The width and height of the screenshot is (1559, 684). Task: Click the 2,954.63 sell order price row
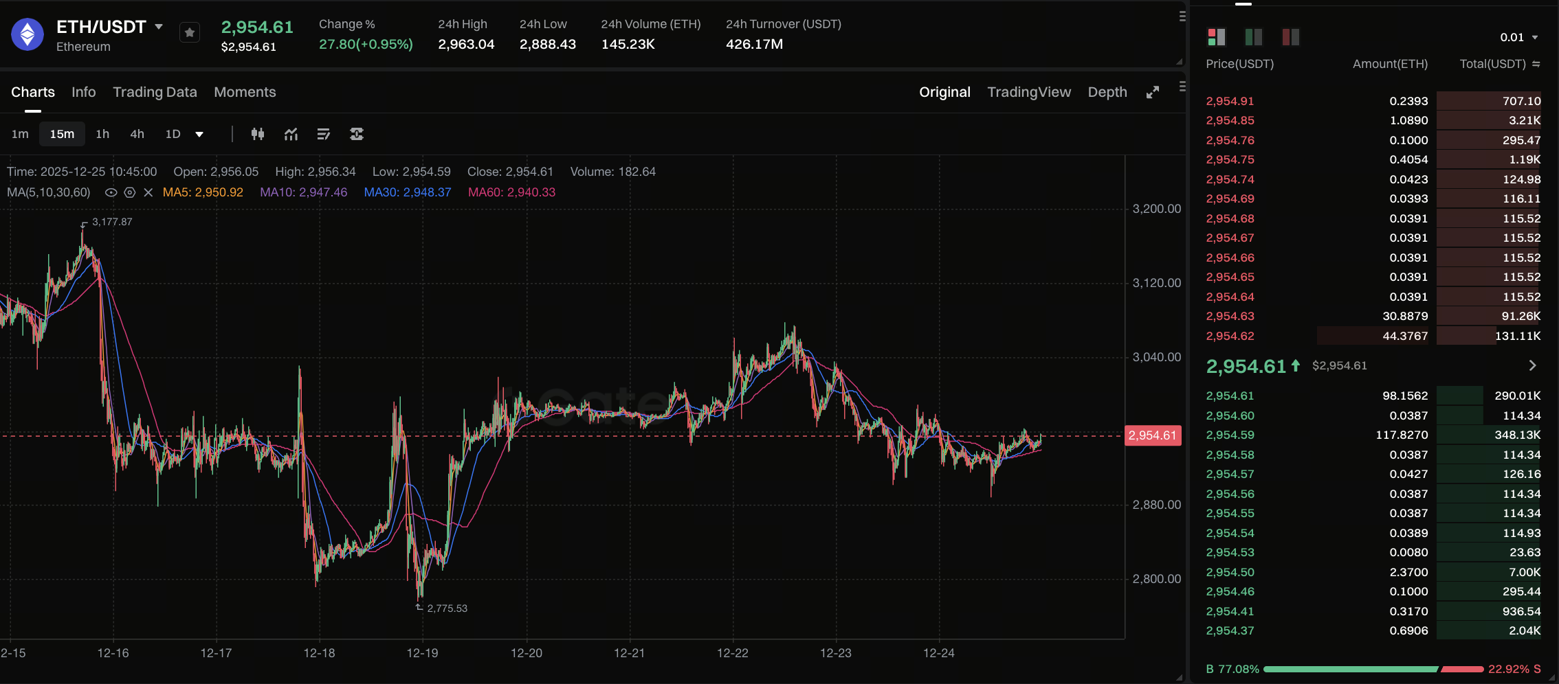(x=1230, y=317)
